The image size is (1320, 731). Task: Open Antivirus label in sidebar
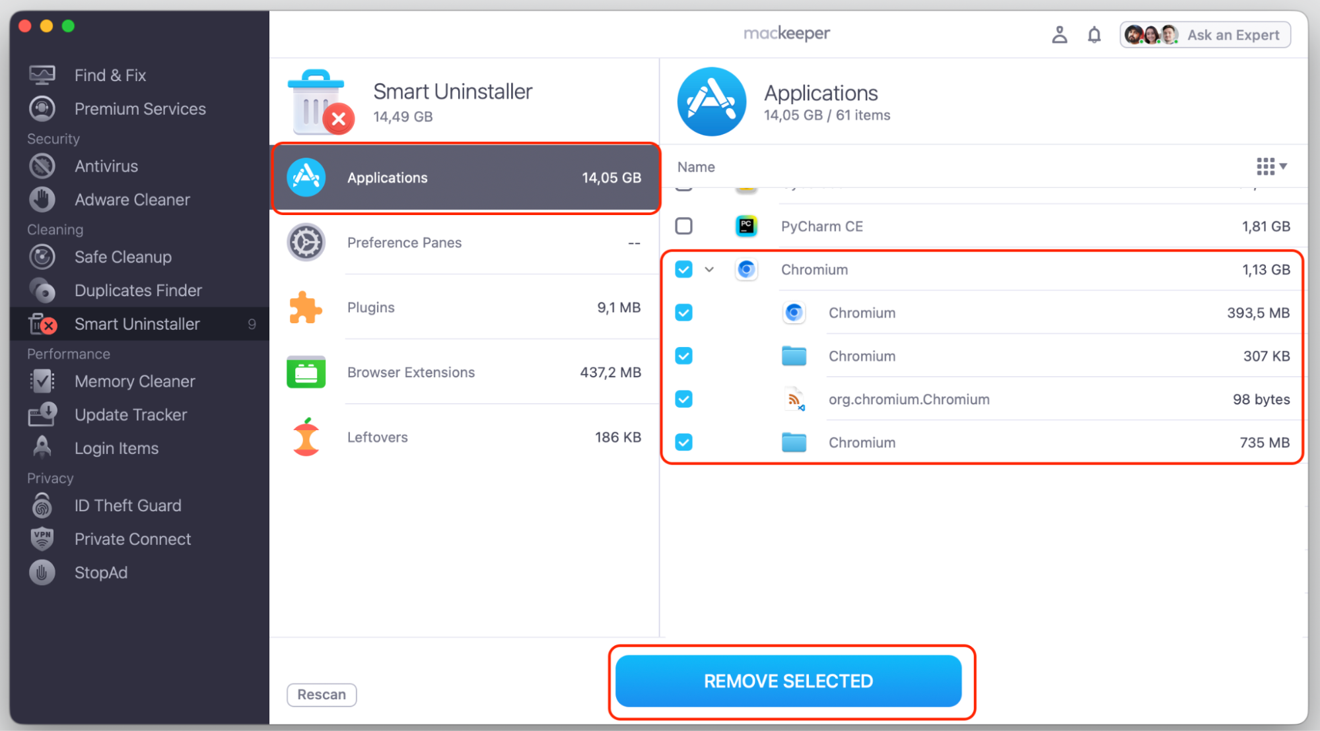[106, 166]
